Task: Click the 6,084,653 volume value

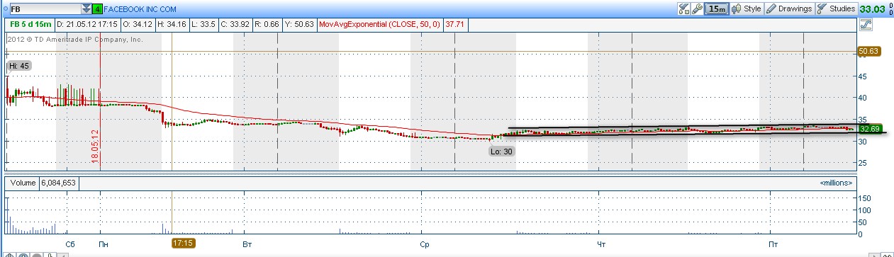Action: pyautogui.click(x=59, y=183)
